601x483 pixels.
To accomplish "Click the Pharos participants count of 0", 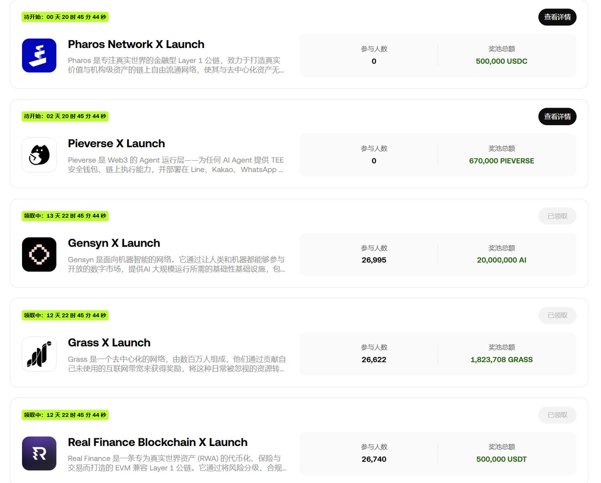I will coord(374,61).
